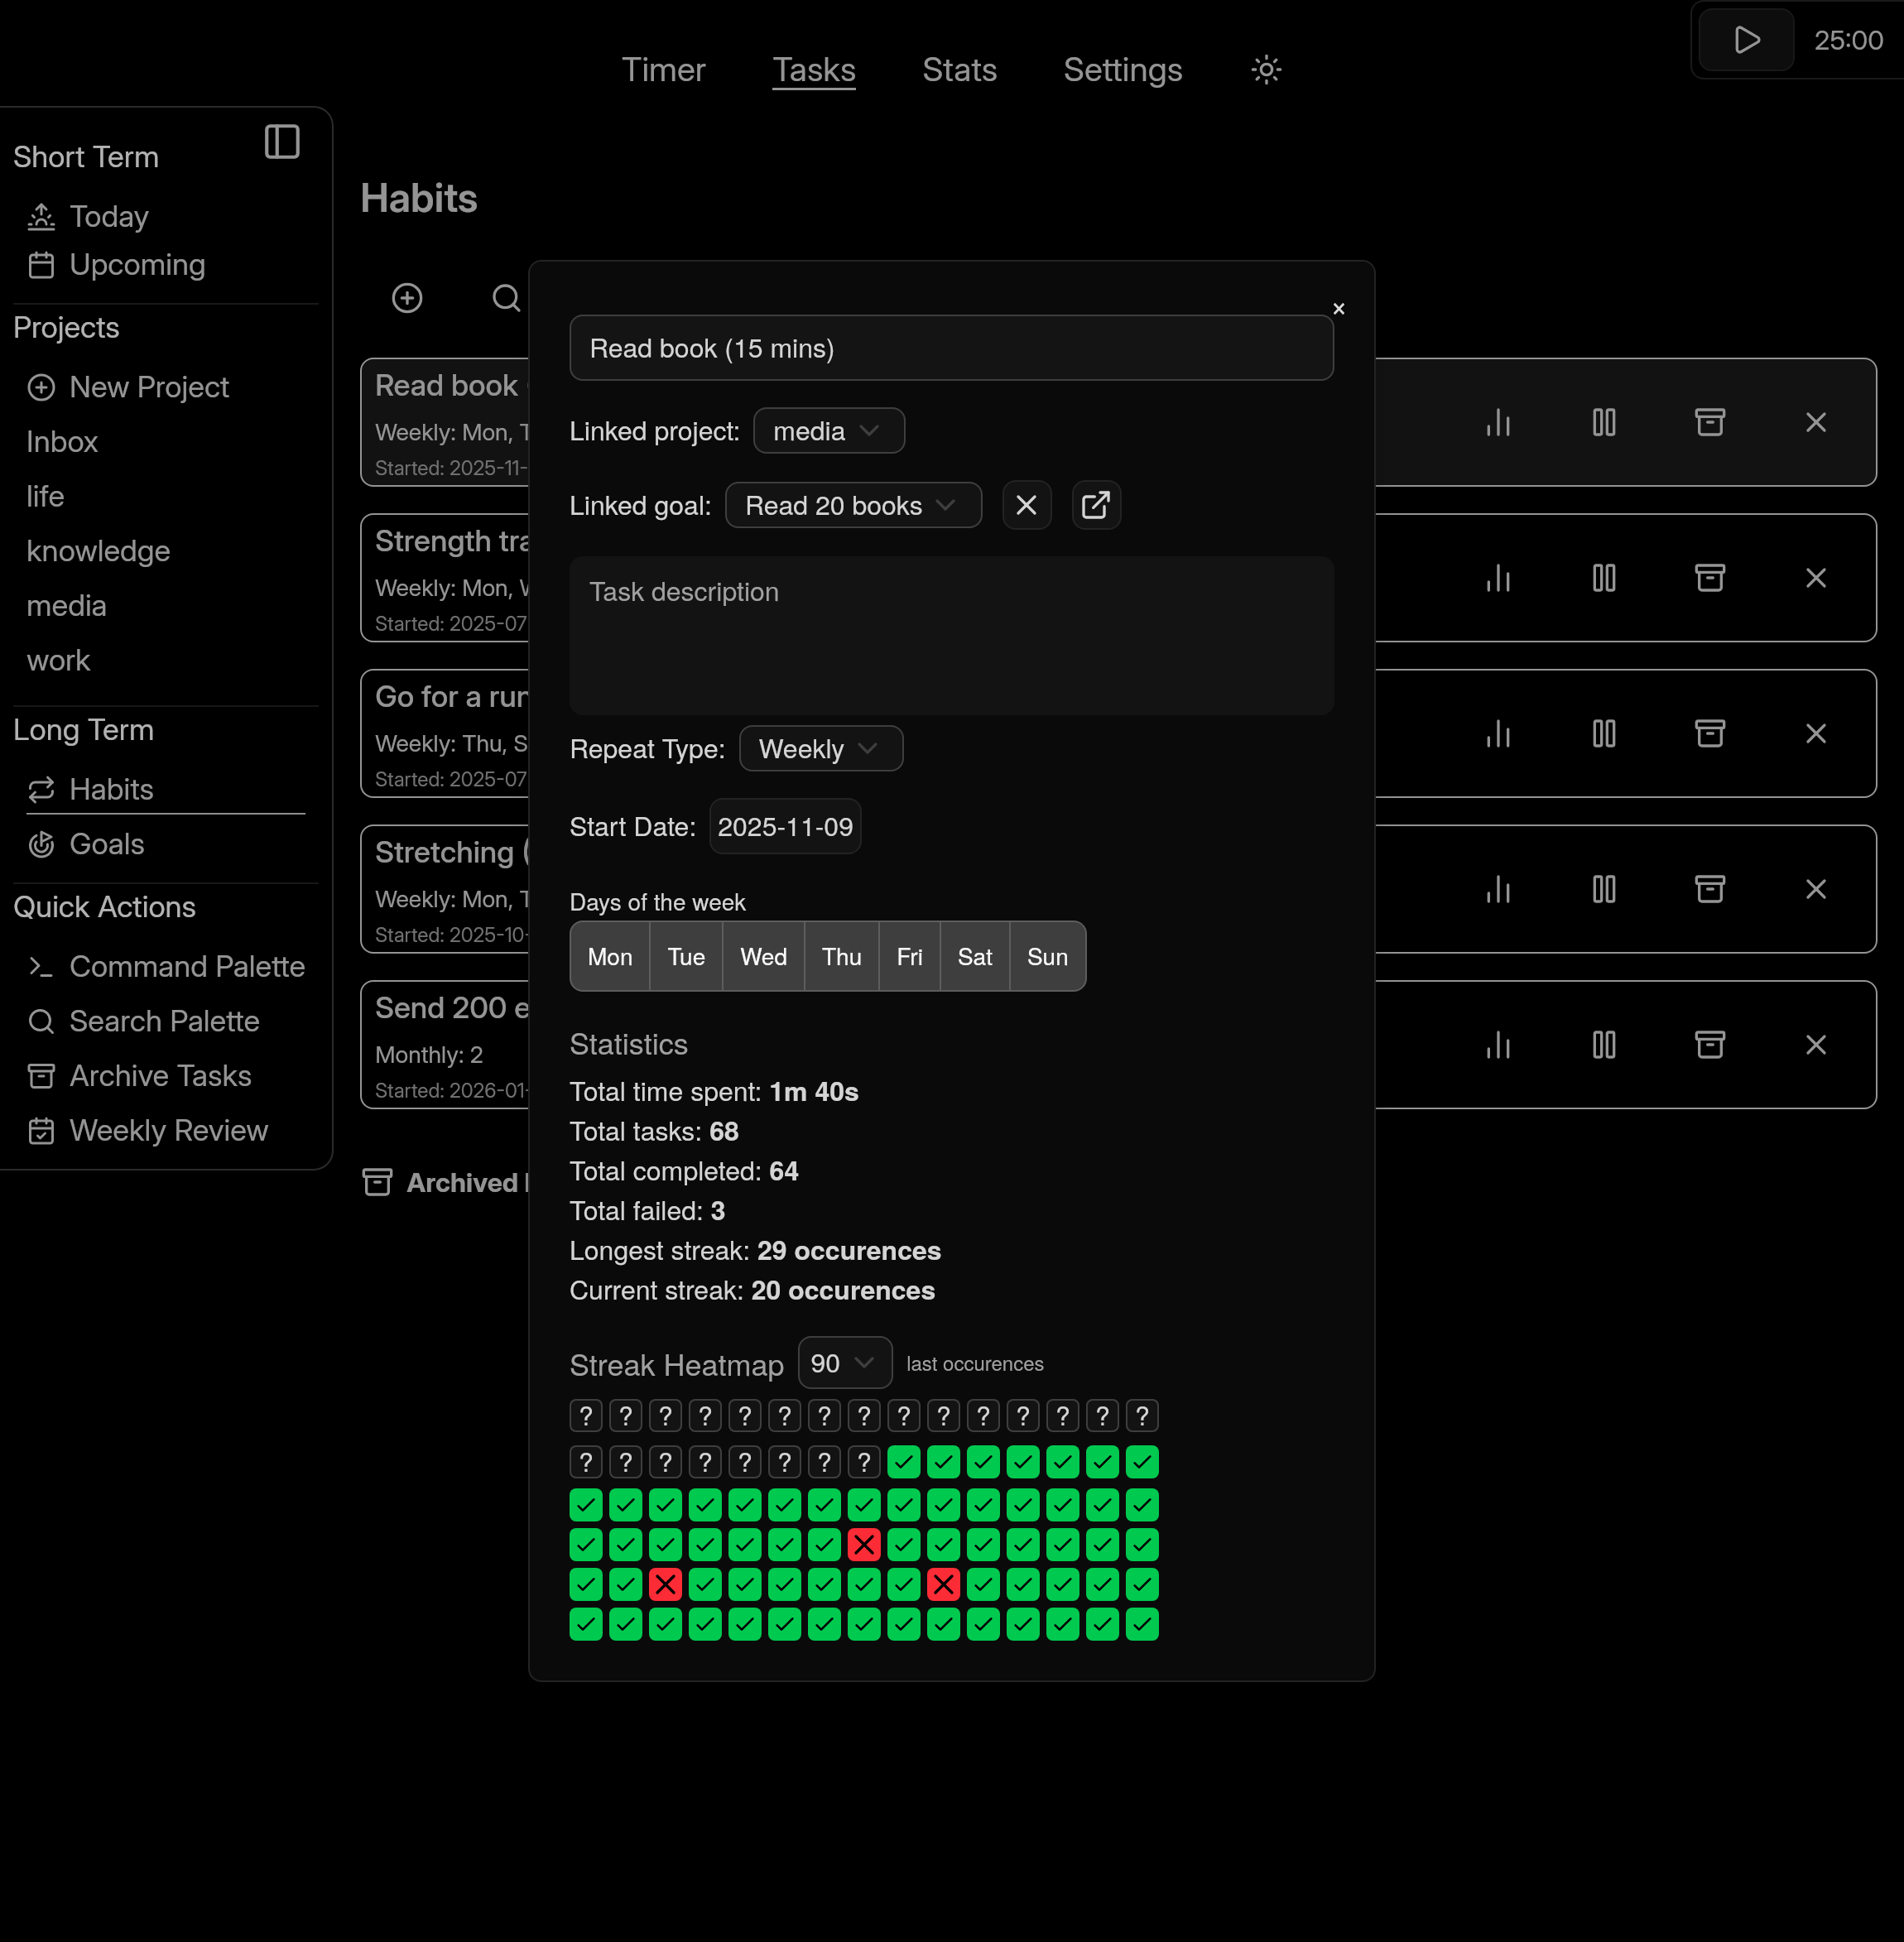
Task: Switch to the Stats tab
Action: [958, 70]
